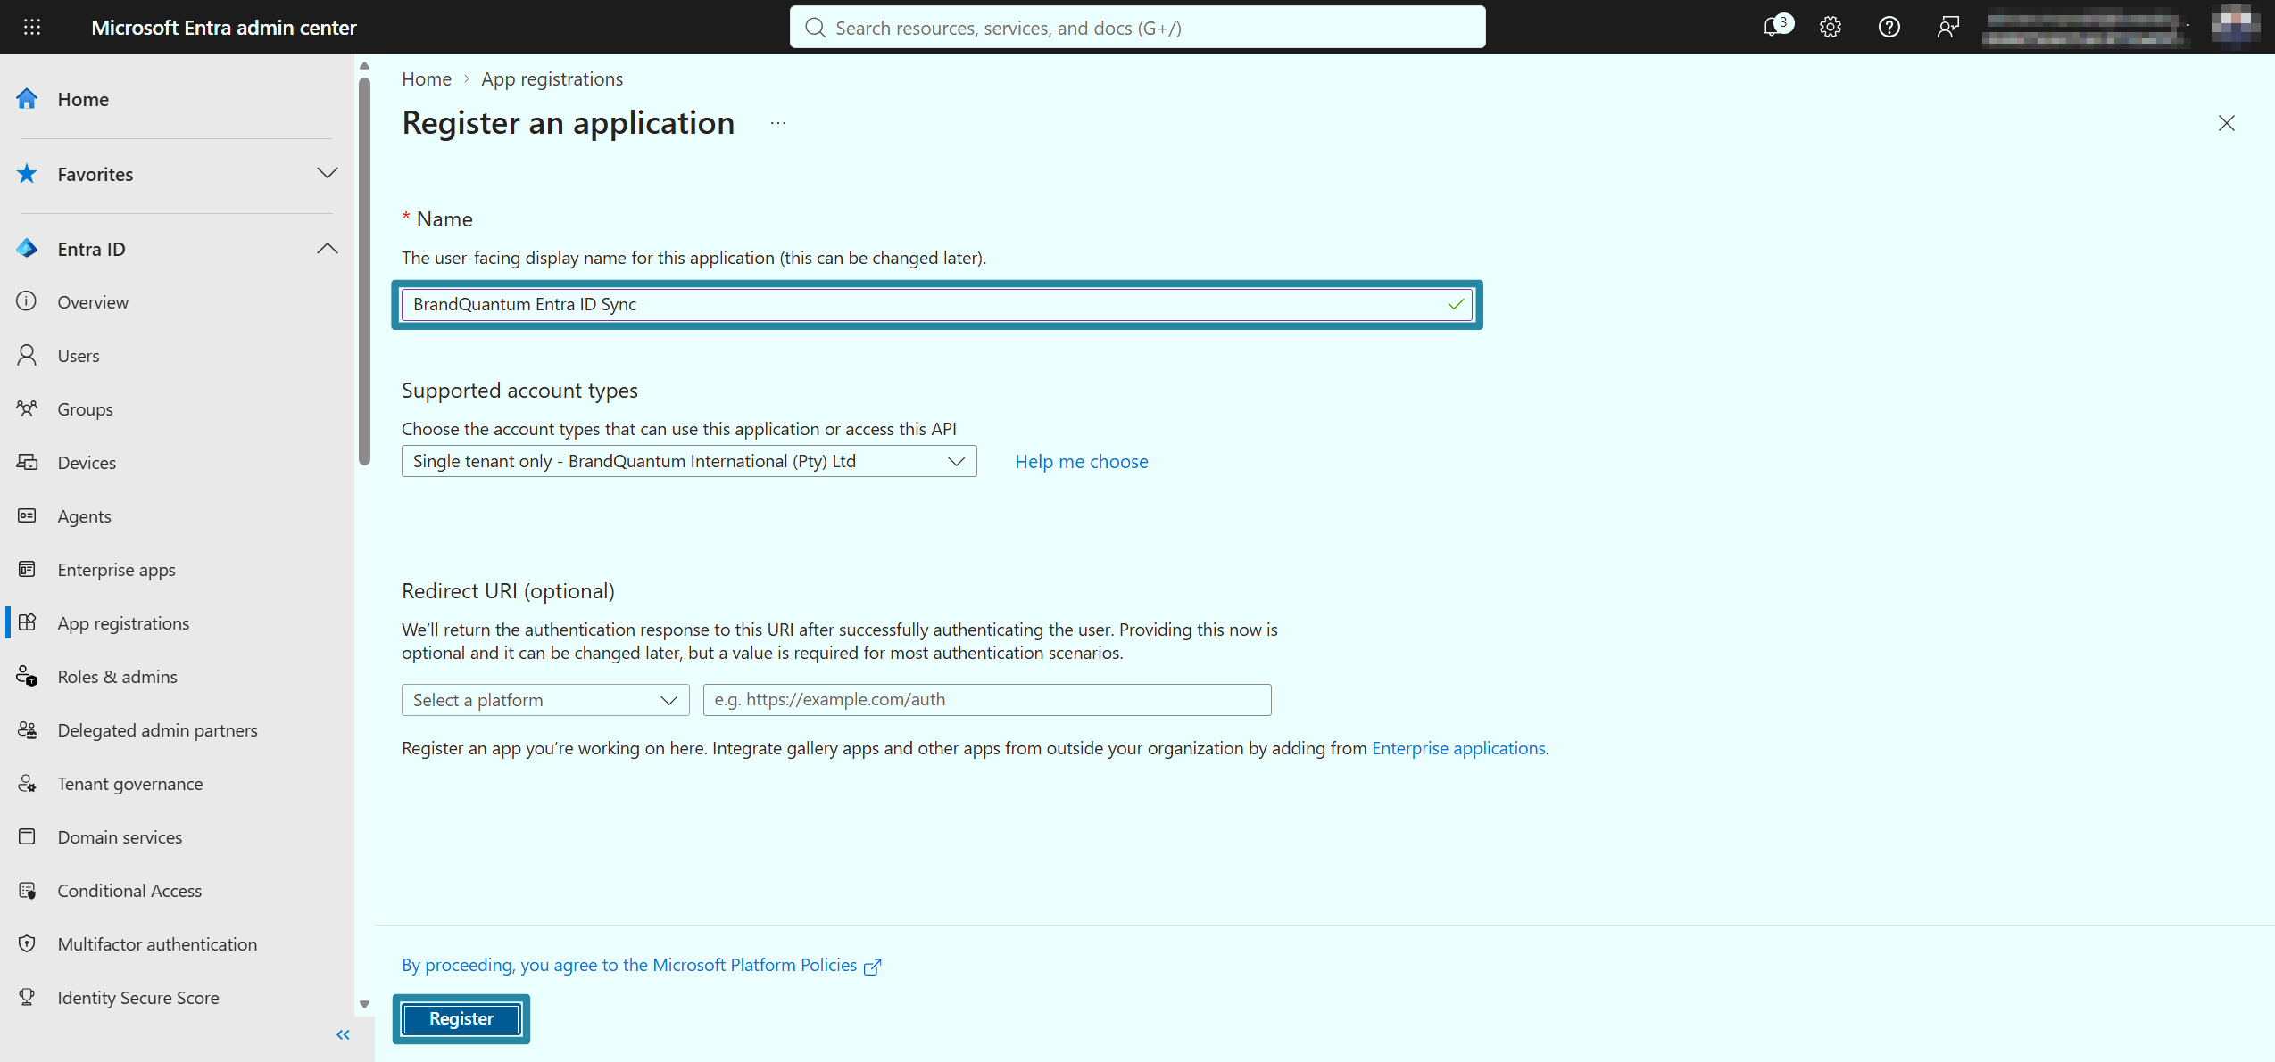Go to App registrations breadcrumb

(552, 78)
